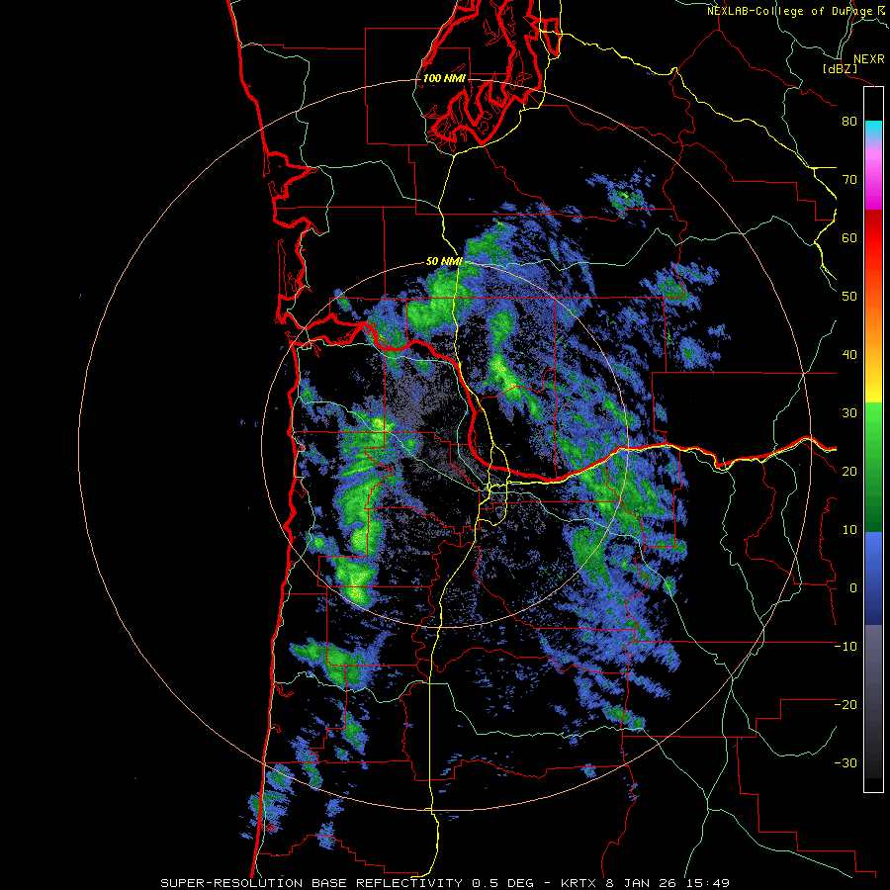Click the 60 value on the dBZ scale

click(849, 237)
